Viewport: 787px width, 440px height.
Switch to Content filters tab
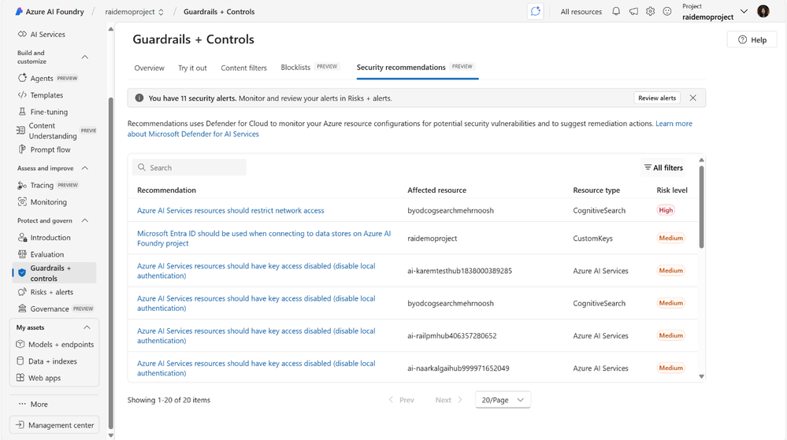[x=244, y=68]
